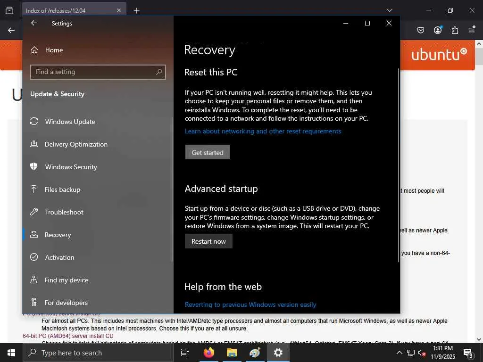
Task: Click the Files backup upload arrow icon
Action: tap(34, 189)
